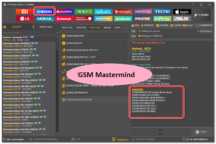Viewport: 216px width, 144px height.
Task: Click the Driver toolbar item
Action: pos(188,25)
